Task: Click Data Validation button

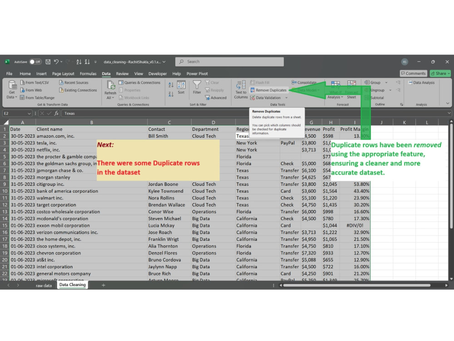Action: point(266,98)
